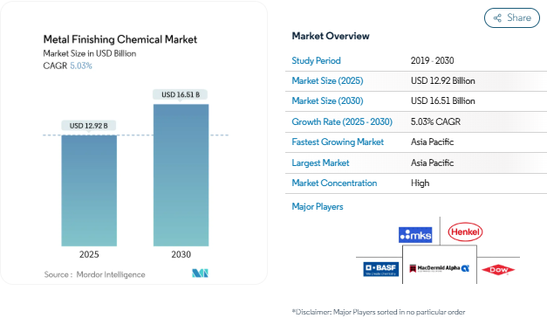Screen dimensions: 547x325
Task: Click the share icon beside the Share label
Action: (x=497, y=17)
